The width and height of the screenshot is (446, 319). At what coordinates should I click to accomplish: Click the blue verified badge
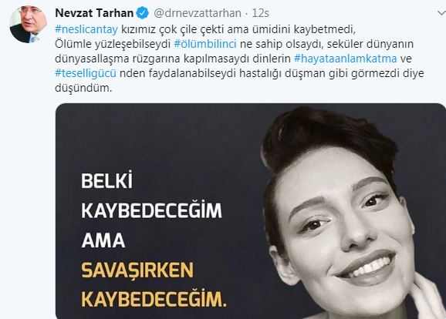143,13
